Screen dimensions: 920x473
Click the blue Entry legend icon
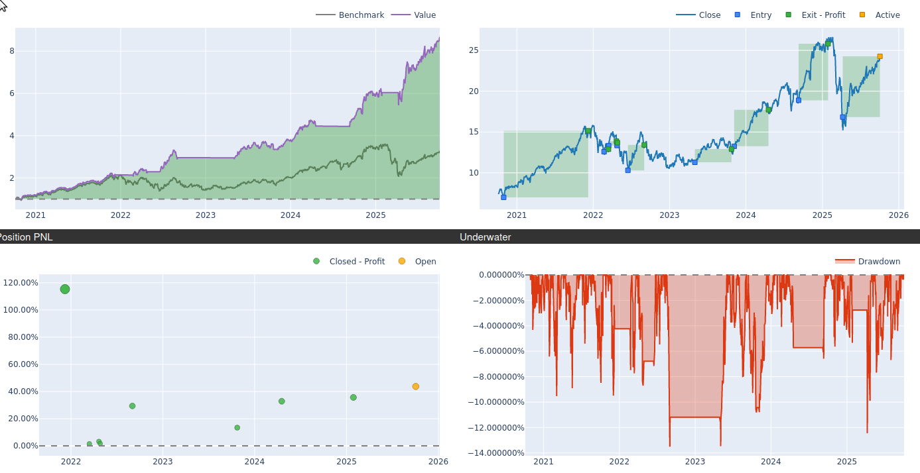(738, 15)
